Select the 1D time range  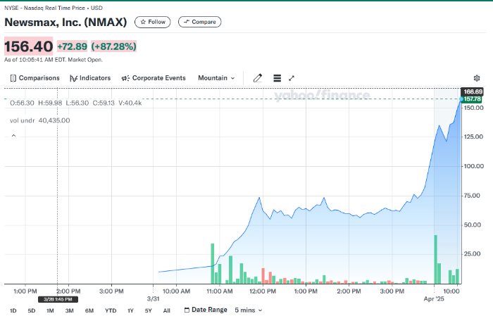tap(13, 310)
